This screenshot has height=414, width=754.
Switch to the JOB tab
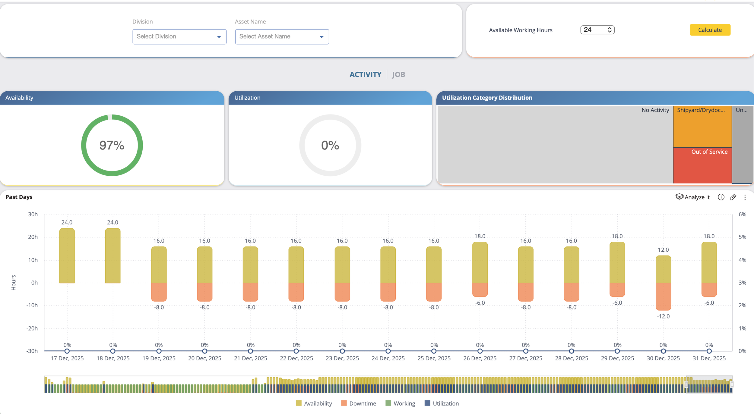398,74
